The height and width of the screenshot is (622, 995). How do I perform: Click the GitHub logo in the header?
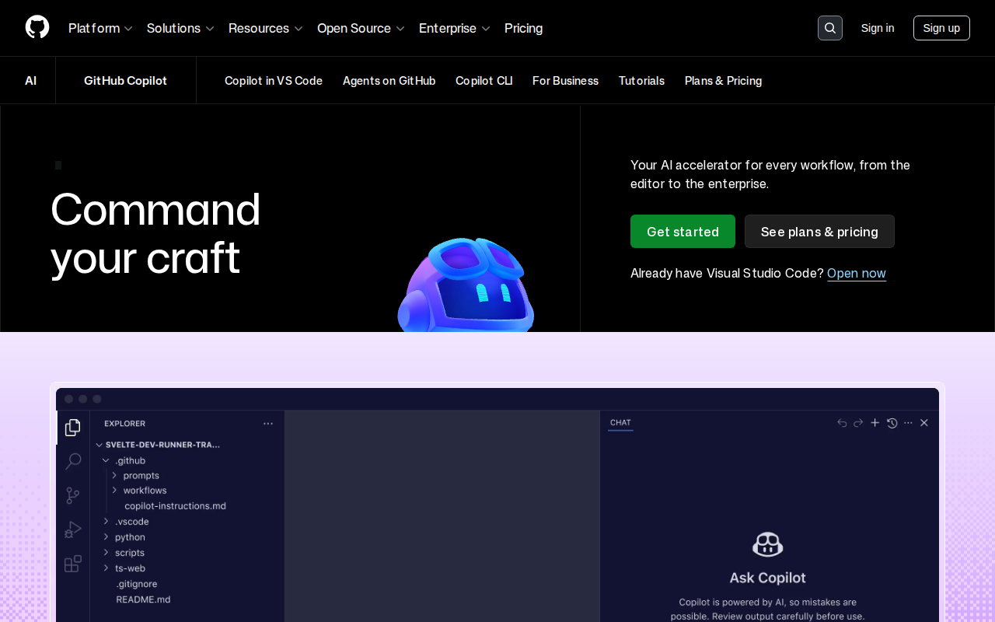(x=37, y=28)
